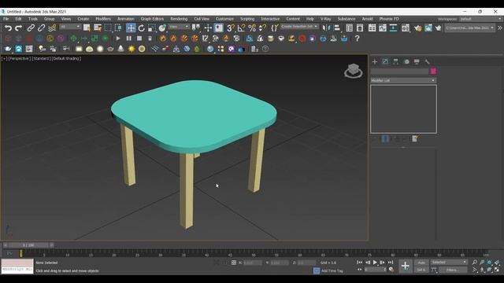Open the Curve Editor icon
Image resolution: width=504 pixels, height=283 pixels.
(383, 28)
